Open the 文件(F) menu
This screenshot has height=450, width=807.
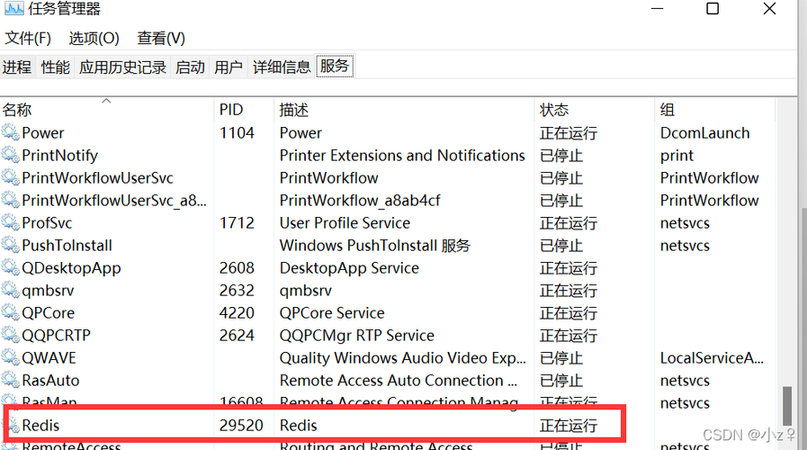point(28,38)
